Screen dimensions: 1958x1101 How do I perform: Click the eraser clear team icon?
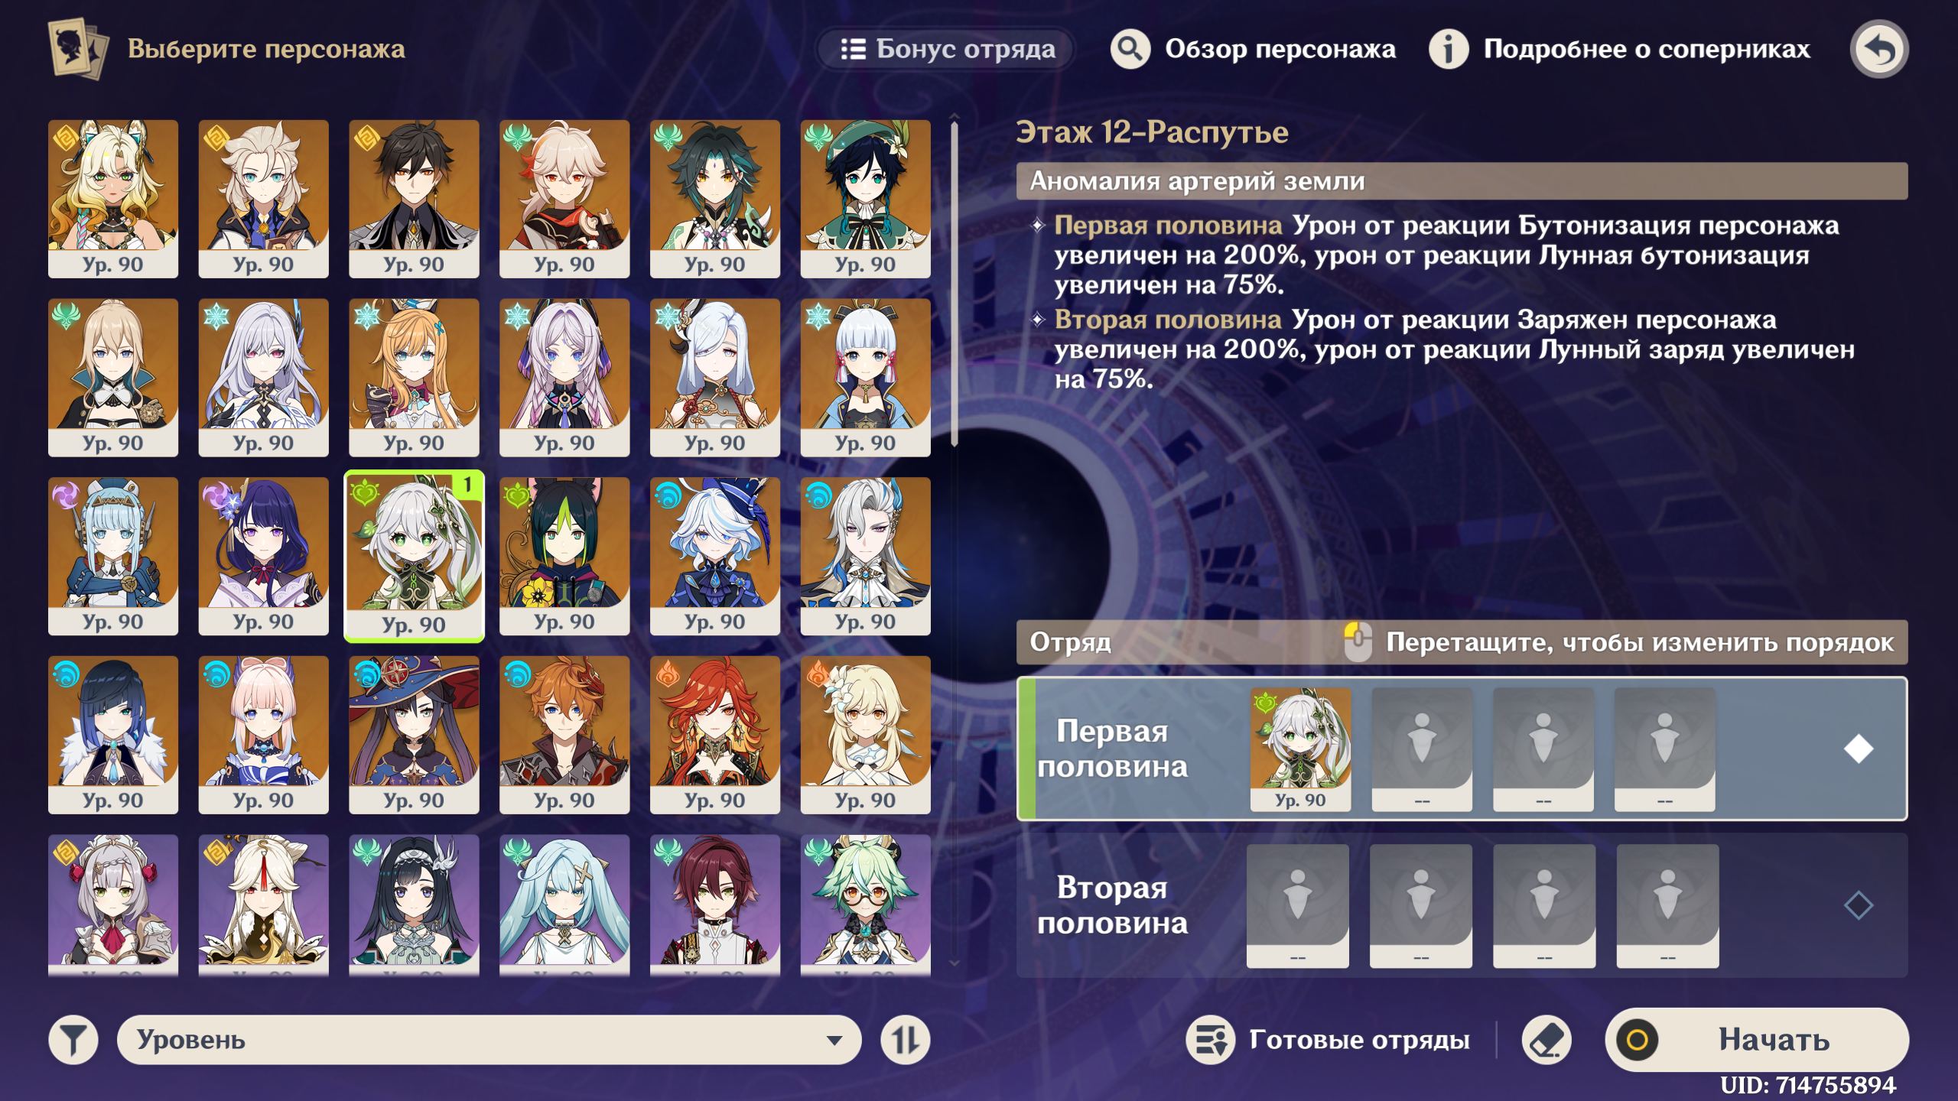pyautogui.click(x=1547, y=1040)
